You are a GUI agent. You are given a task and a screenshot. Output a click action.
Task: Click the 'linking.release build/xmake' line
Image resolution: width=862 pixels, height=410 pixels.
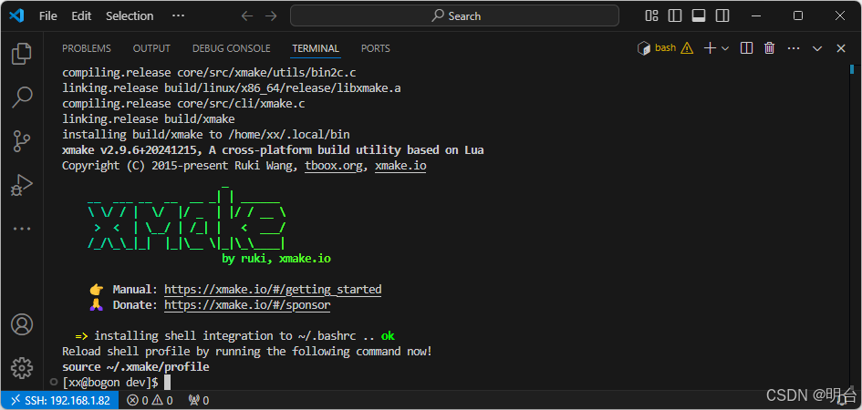point(149,119)
